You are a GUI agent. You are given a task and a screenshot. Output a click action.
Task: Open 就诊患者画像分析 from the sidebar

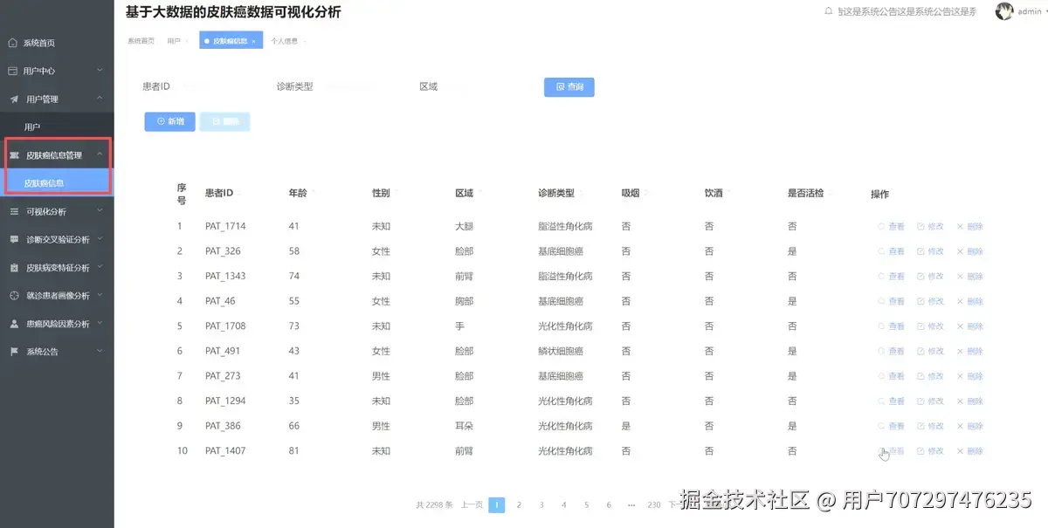pos(13,296)
